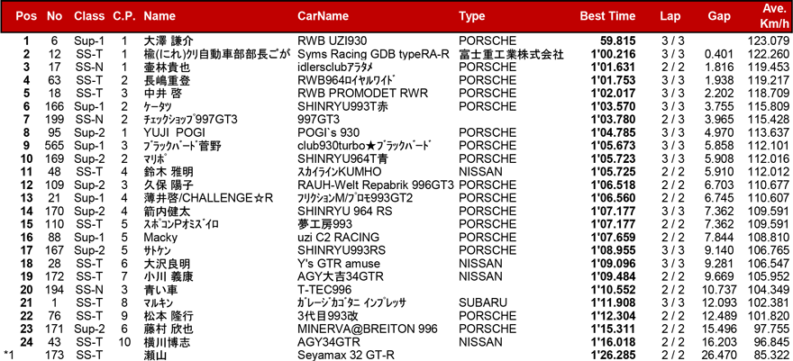Select best time 1'03.570
This screenshot has width=793, height=361.
613,107
